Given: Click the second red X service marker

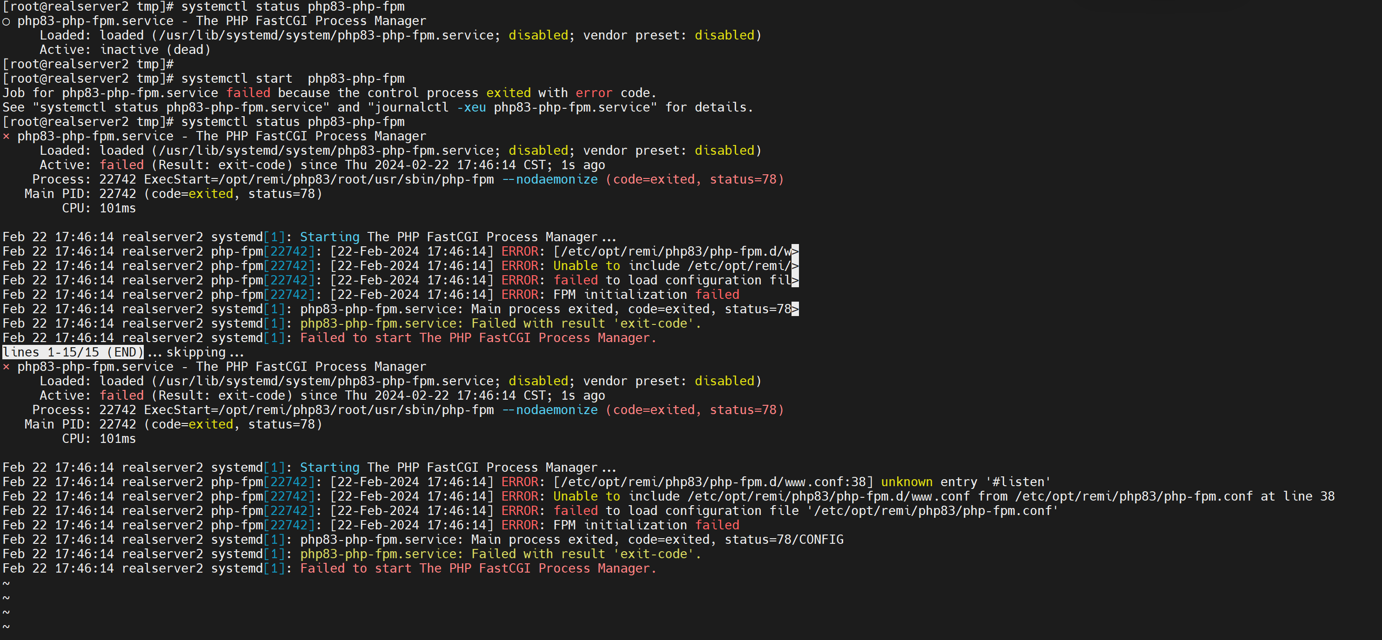Looking at the screenshot, I should tap(6, 367).
